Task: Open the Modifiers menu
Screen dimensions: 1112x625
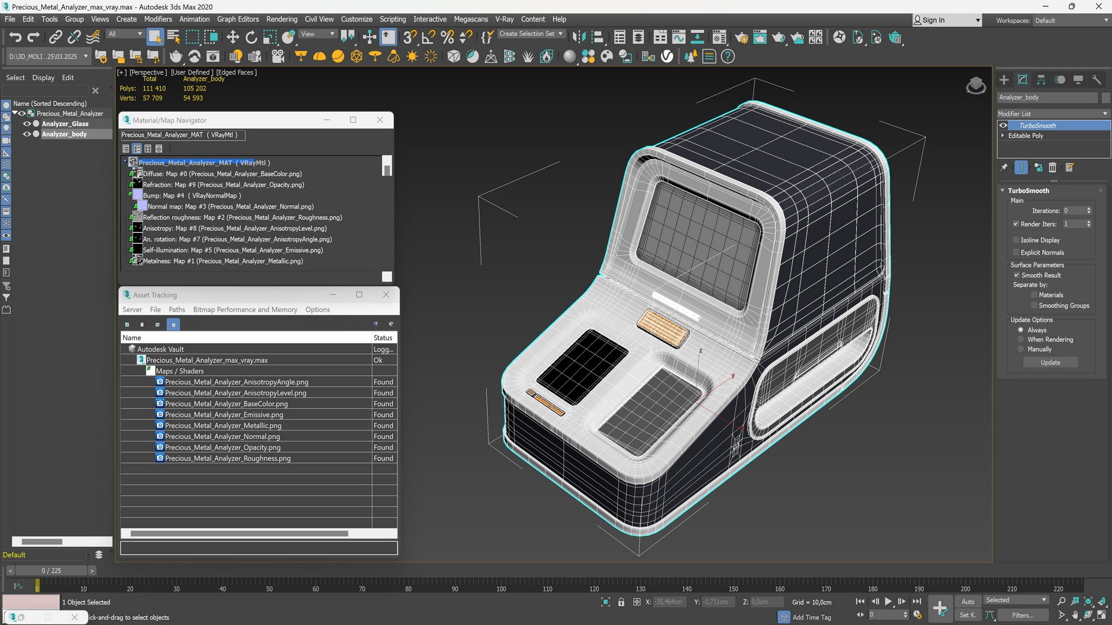Action: pos(158,19)
